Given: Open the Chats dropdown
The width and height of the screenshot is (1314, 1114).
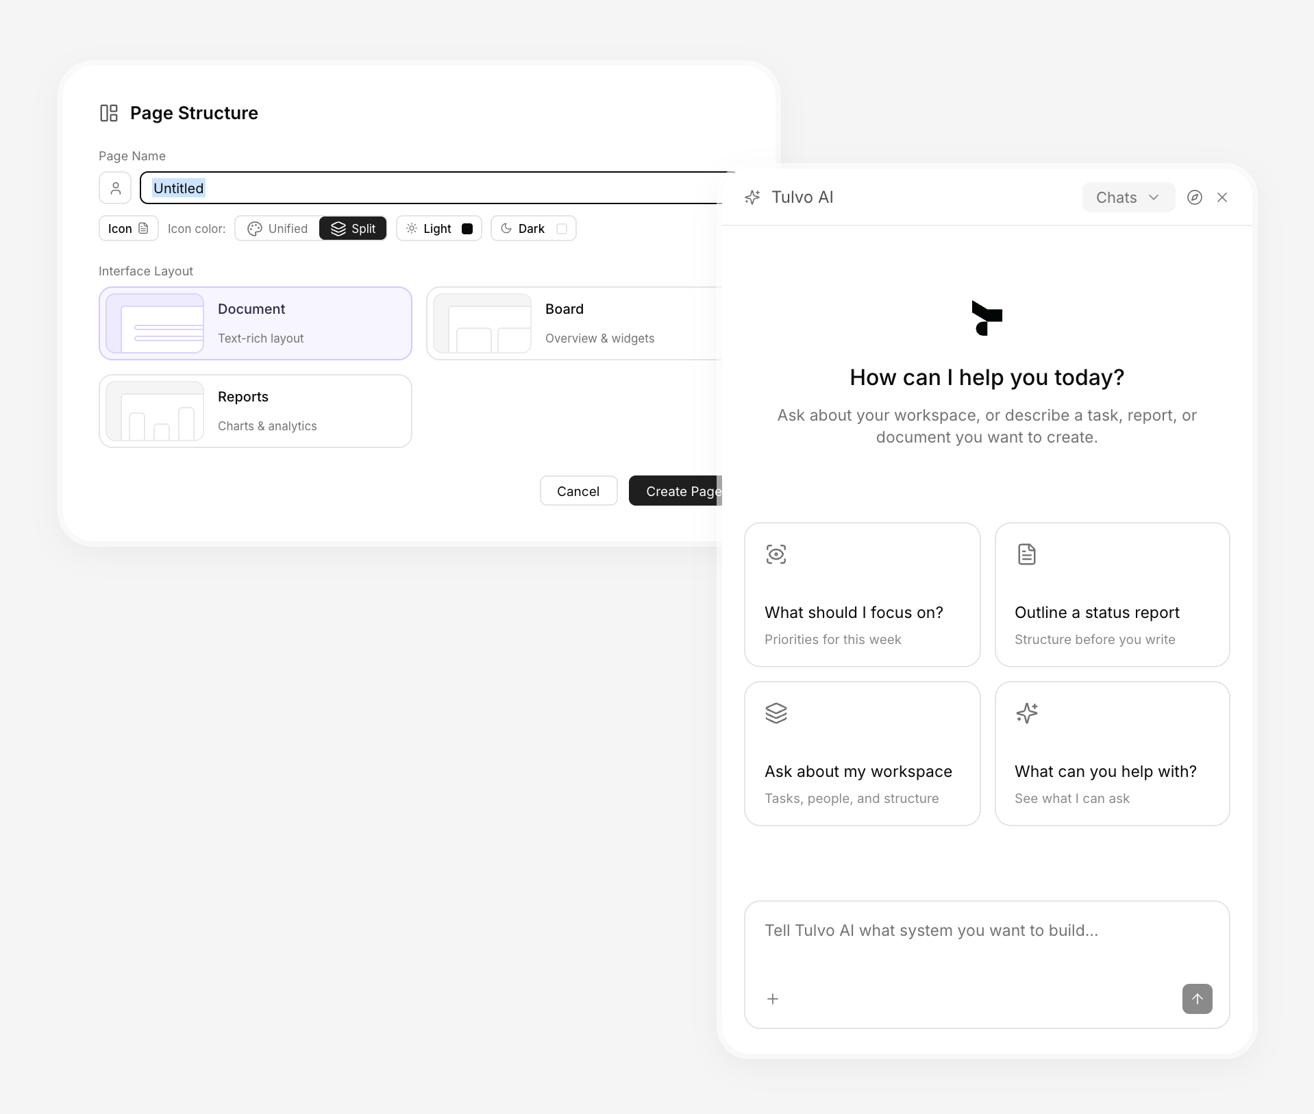Looking at the screenshot, I should pyautogui.click(x=1128, y=197).
